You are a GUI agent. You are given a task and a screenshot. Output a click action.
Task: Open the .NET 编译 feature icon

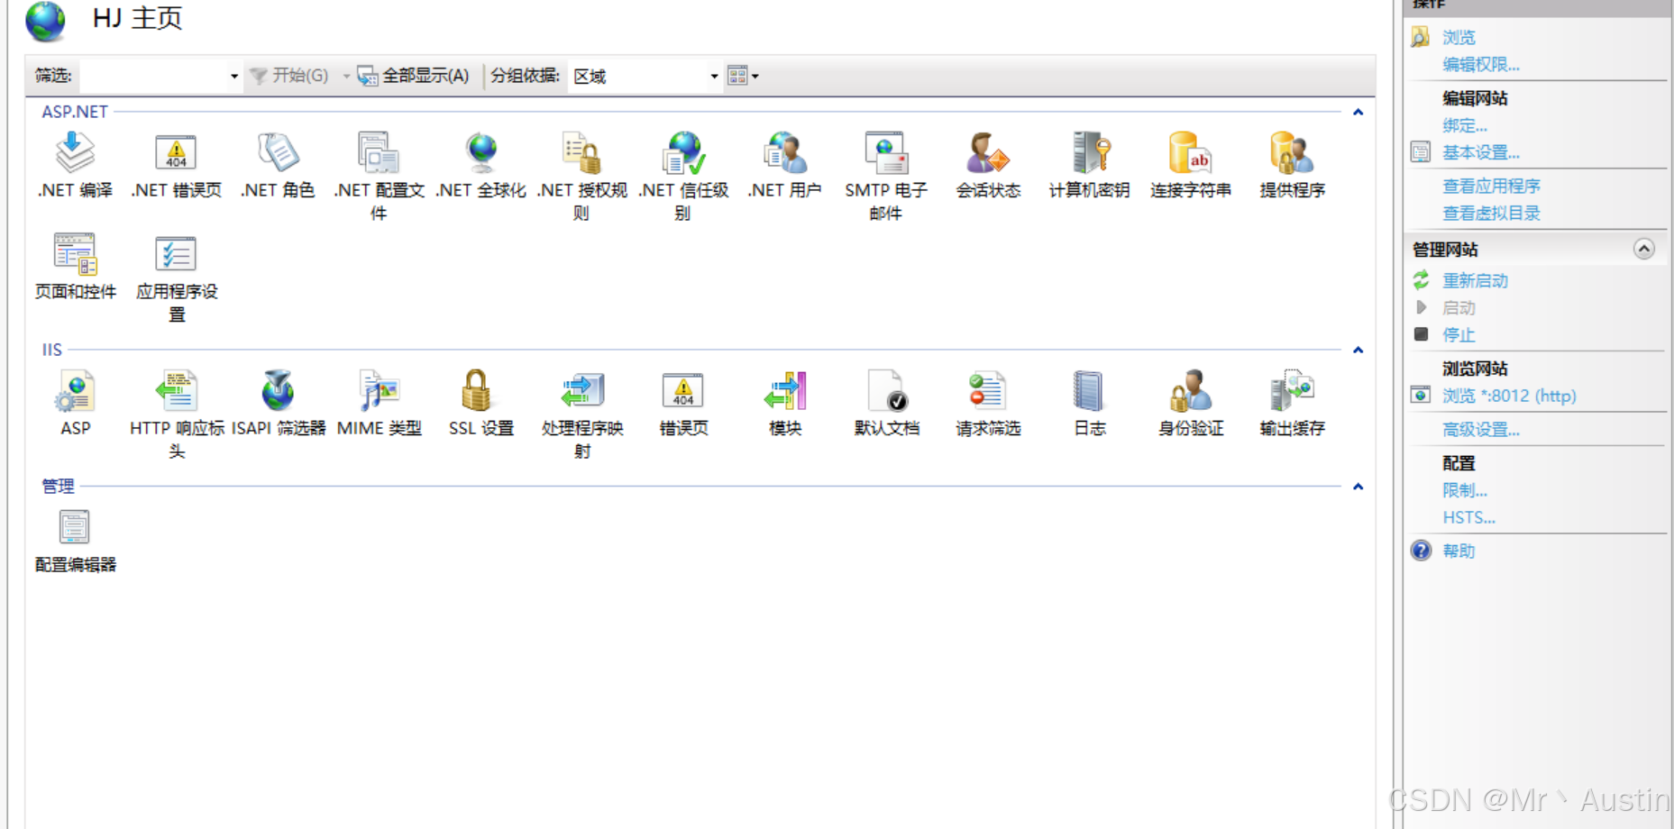(76, 153)
